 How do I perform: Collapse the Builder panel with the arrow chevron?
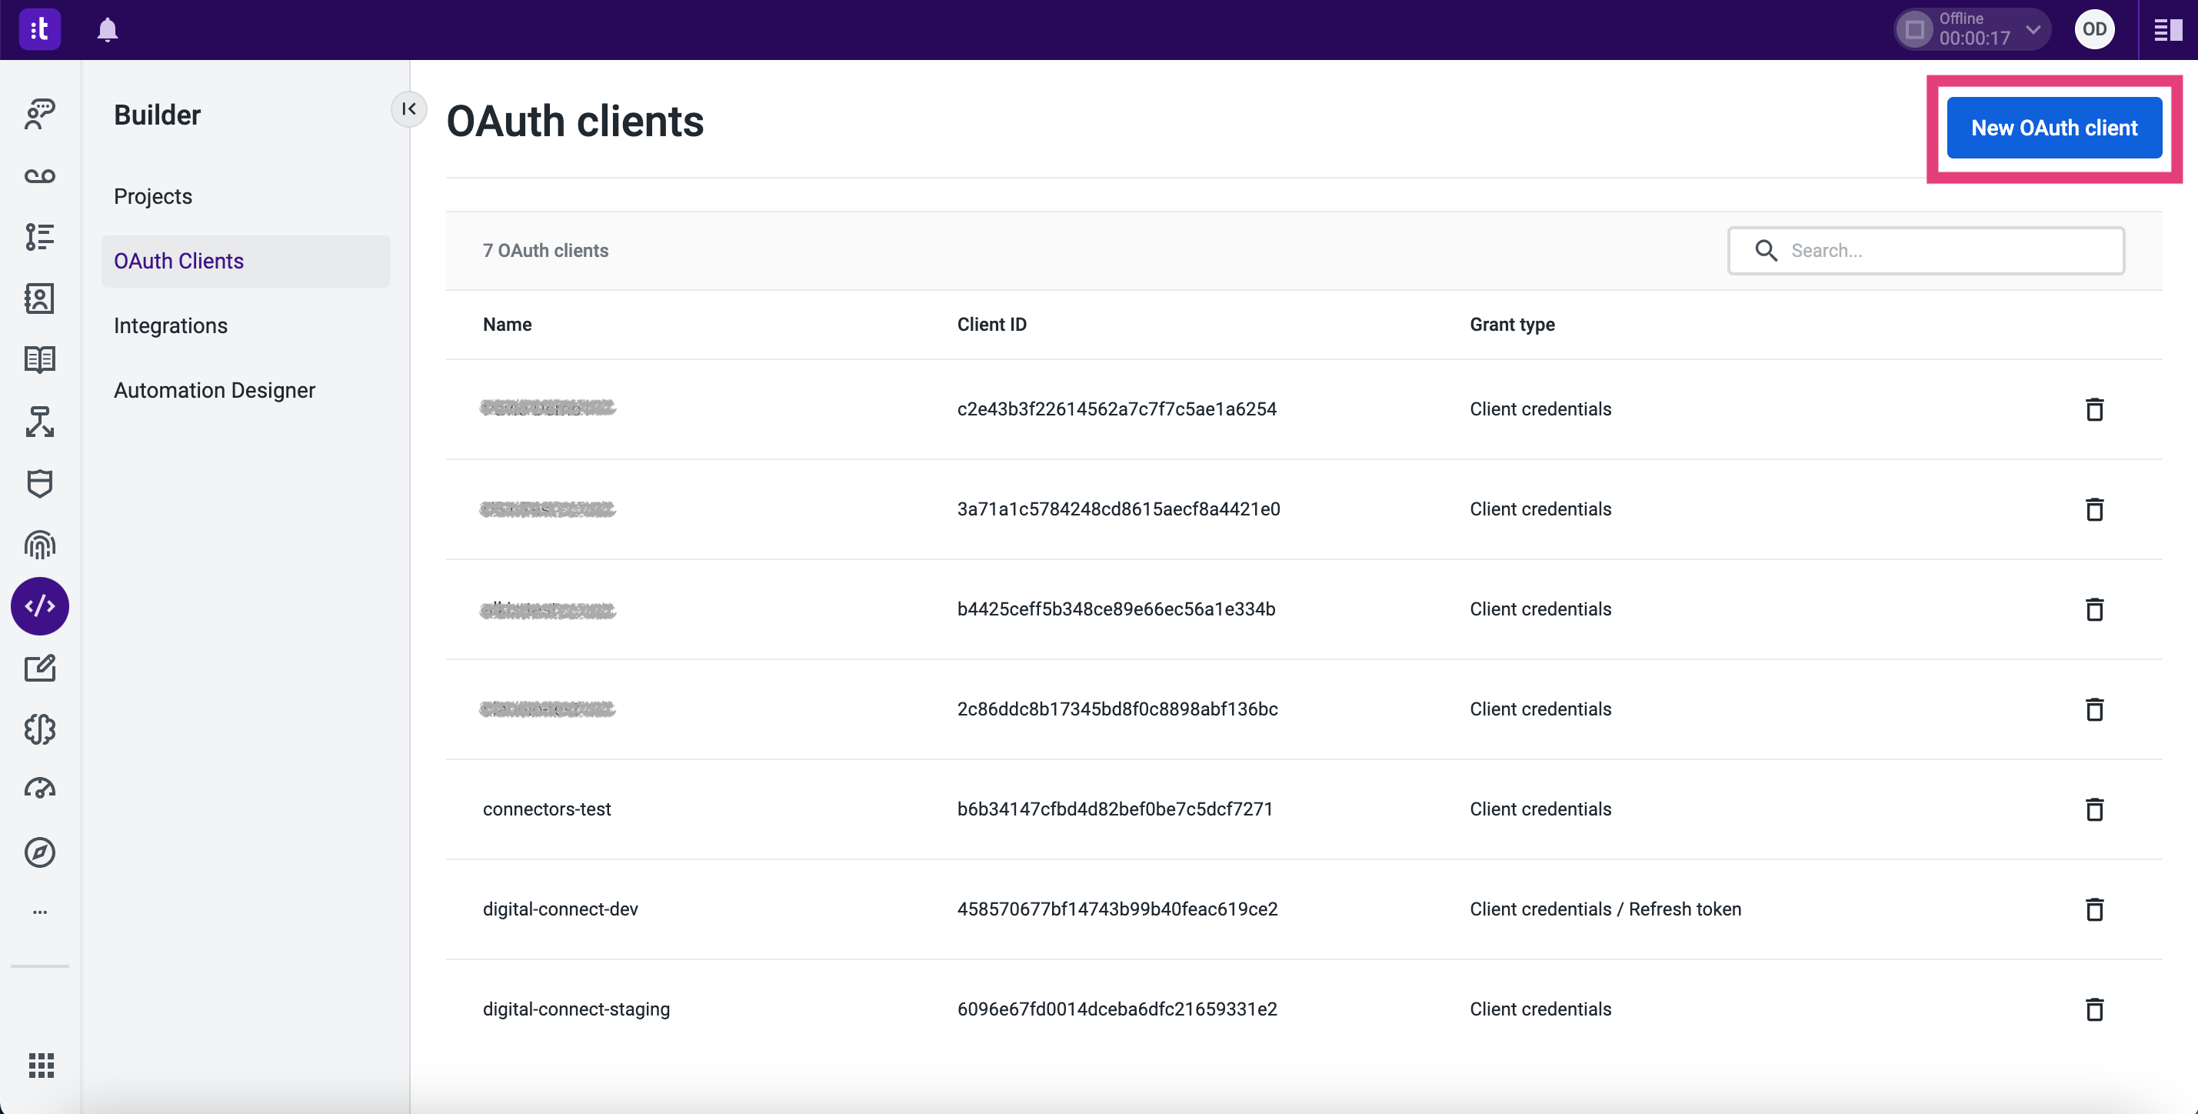408,109
